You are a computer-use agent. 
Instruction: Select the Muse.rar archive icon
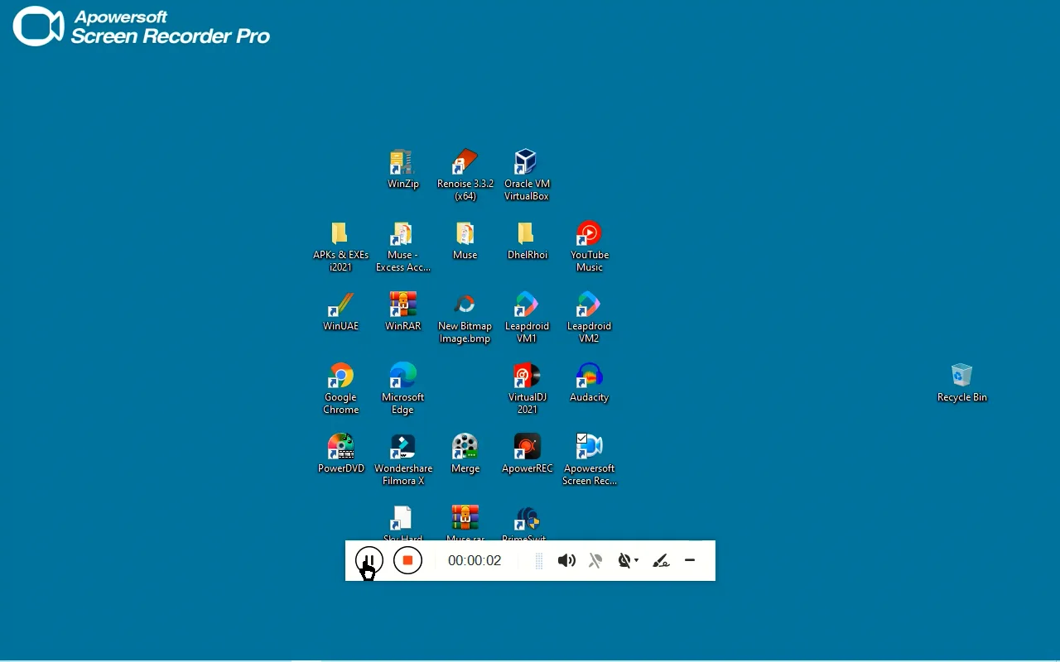pyautogui.click(x=465, y=523)
